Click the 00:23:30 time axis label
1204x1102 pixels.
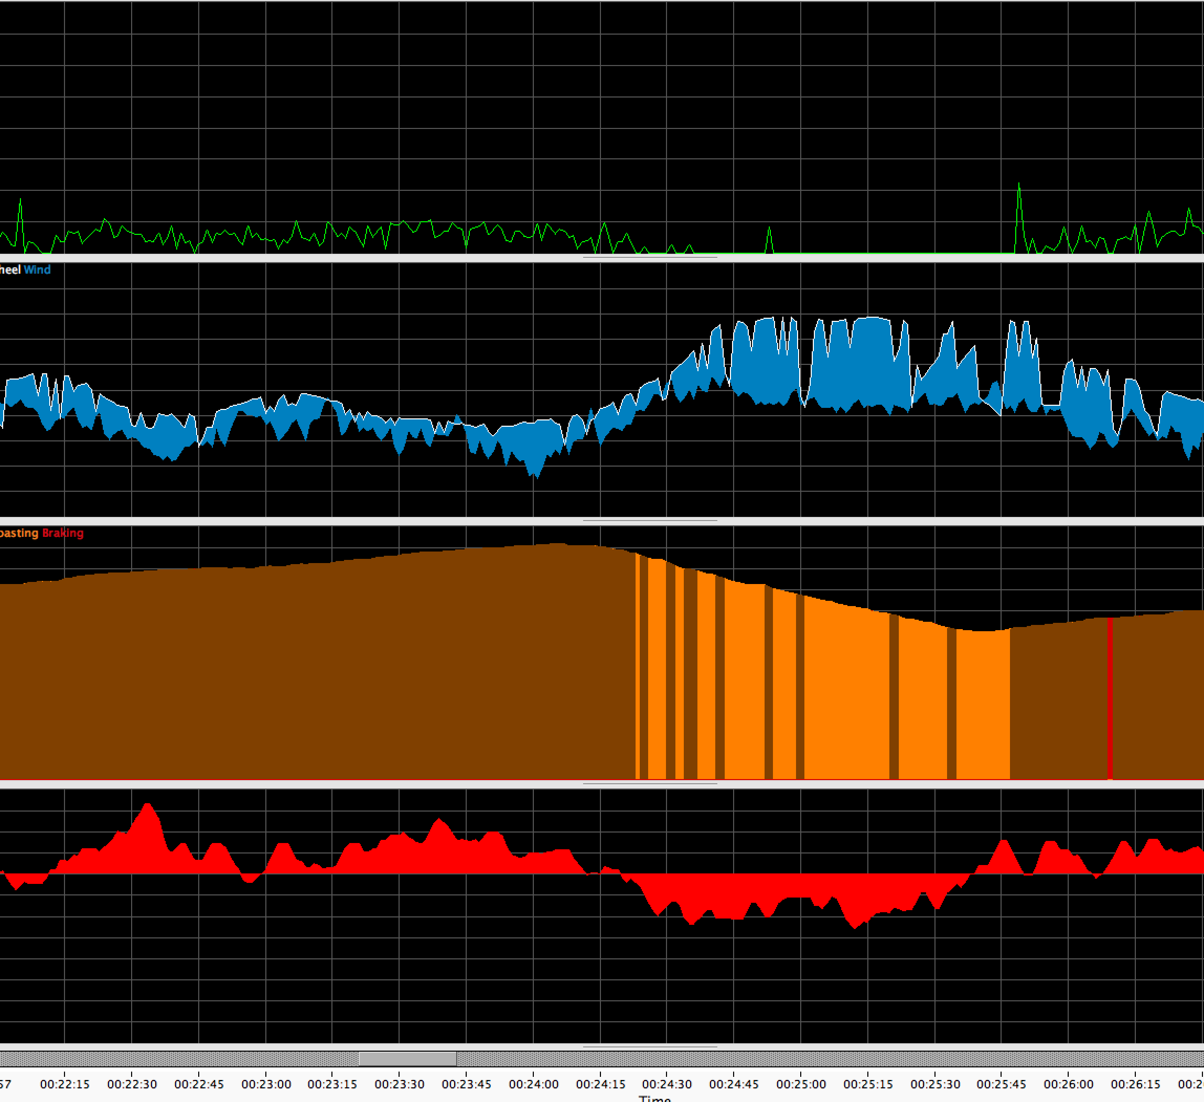click(400, 1084)
